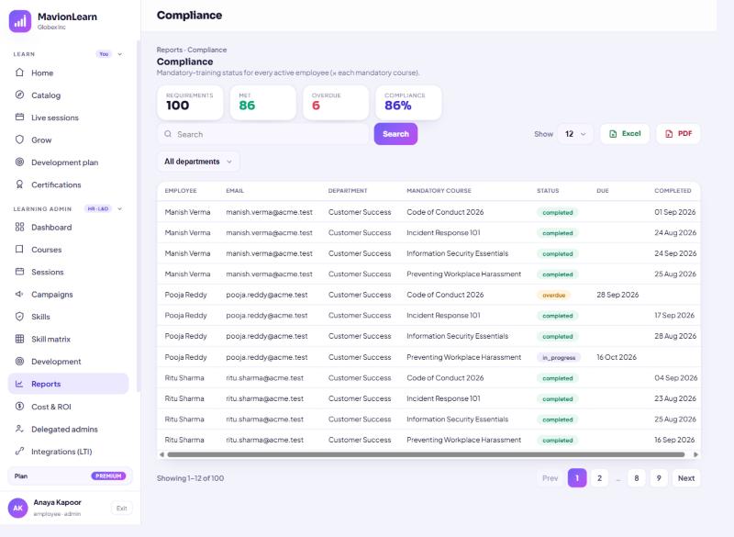Click the Dashboard grid icon
This screenshot has width=734, height=537.
point(19,227)
